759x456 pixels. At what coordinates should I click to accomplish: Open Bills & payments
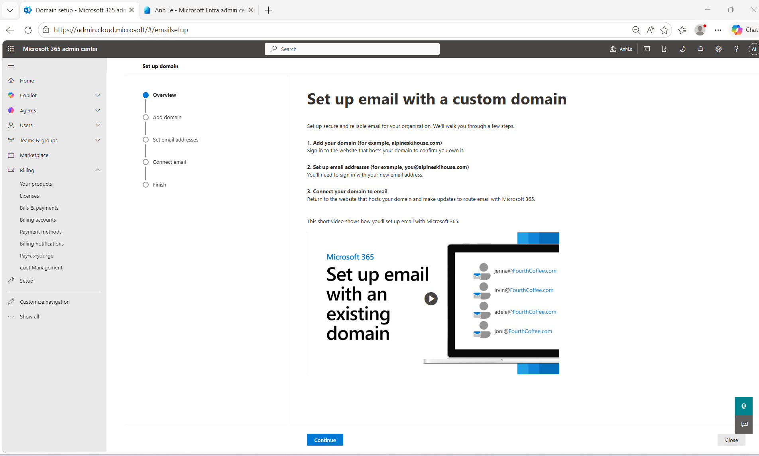(x=39, y=208)
